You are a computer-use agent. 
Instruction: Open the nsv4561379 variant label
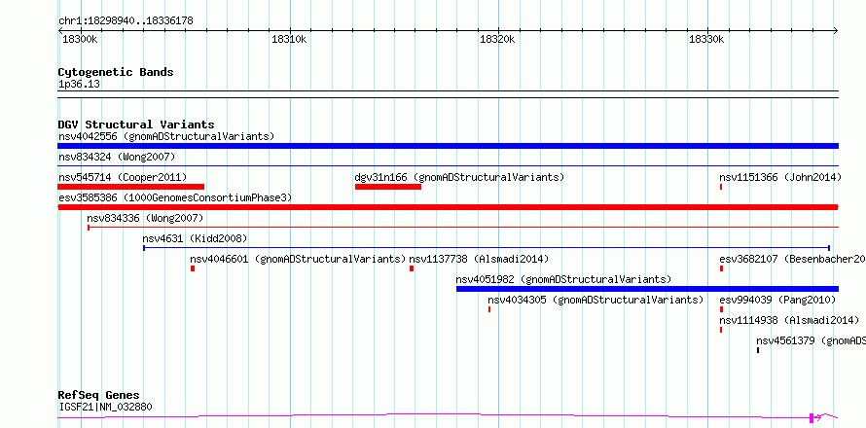[811, 341]
